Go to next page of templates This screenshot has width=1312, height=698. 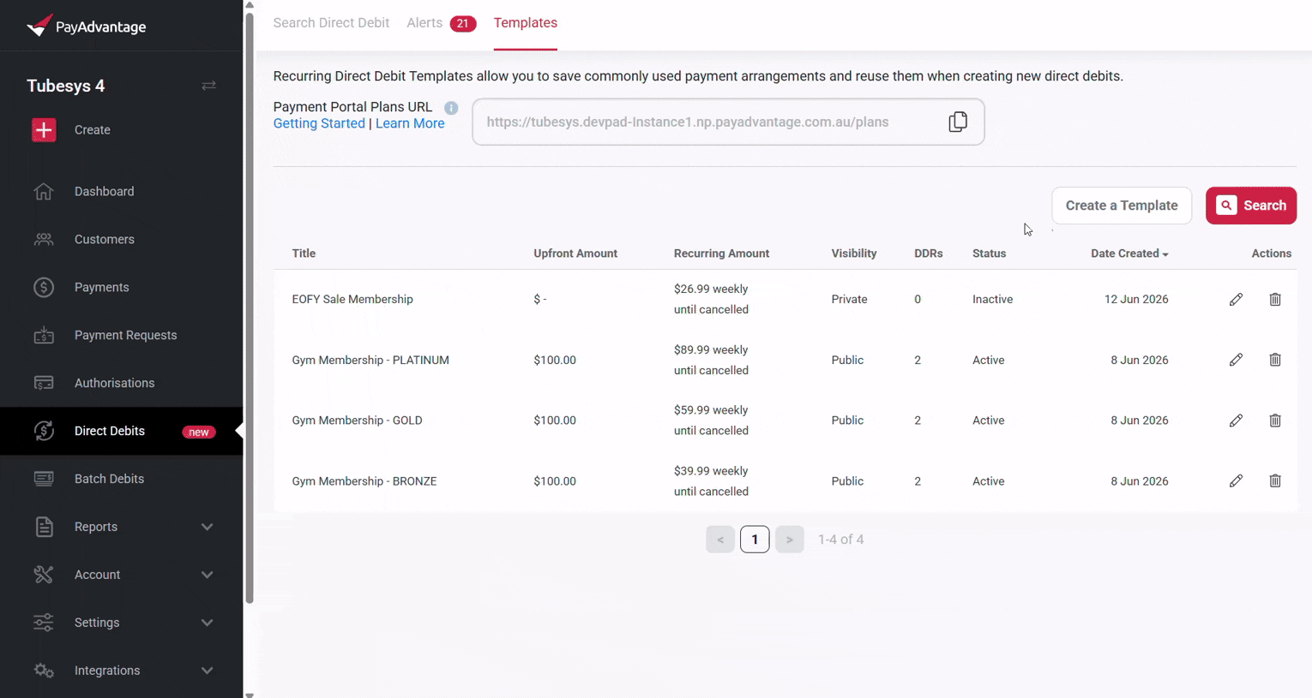[x=790, y=540]
